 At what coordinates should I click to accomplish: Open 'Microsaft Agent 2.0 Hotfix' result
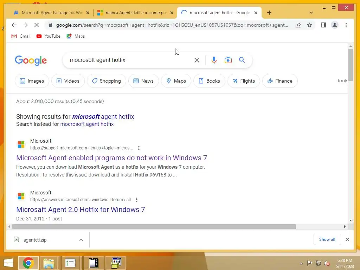(x=81, y=210)
